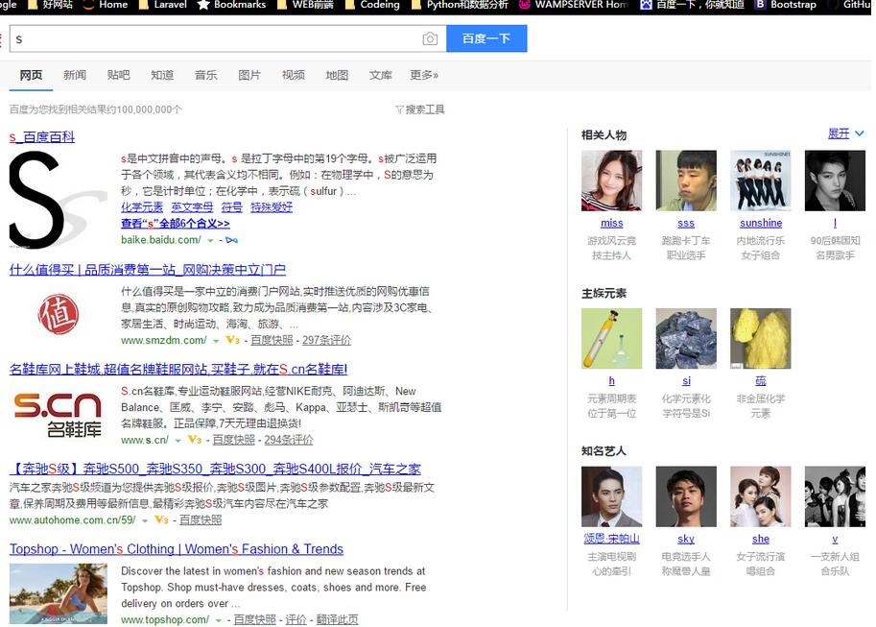Click the black-and-white v band photo
Viewport: 876px width, 627px height.
click(x=835, y=496)
